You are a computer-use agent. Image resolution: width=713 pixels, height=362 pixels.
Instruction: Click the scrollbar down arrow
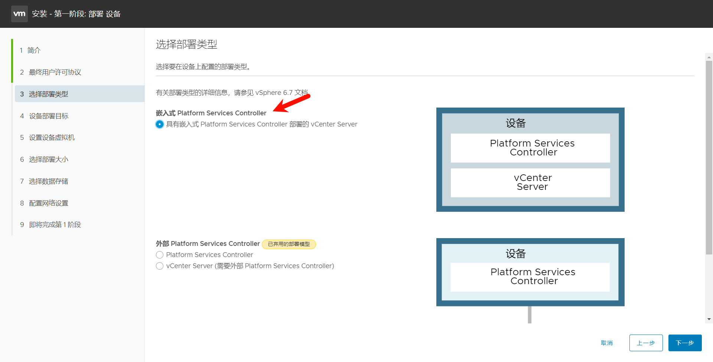click(709, 319)
